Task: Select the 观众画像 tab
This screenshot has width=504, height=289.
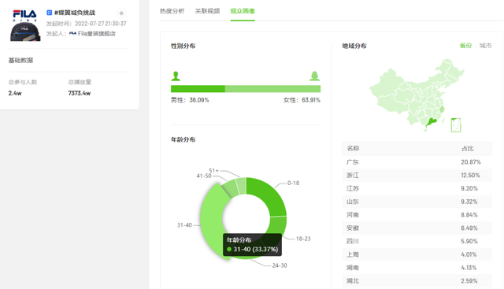Action: tap(243, 11)
